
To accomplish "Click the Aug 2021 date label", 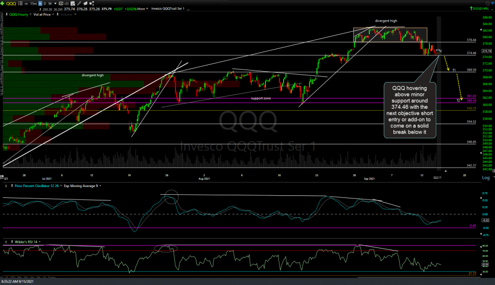I will pyautogui.click(x=204, y=179).
